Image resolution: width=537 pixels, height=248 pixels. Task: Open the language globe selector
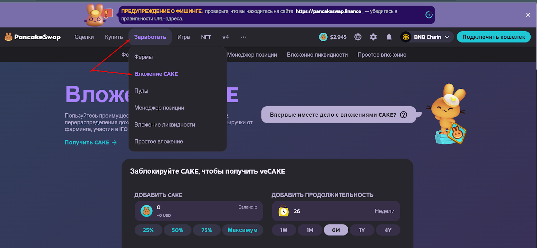[358, 37]
